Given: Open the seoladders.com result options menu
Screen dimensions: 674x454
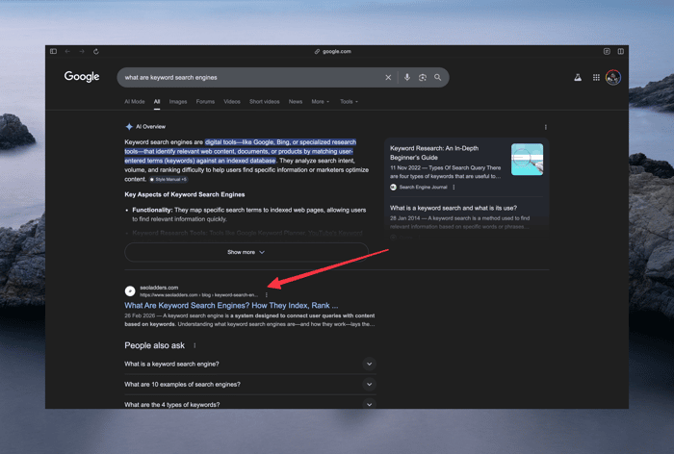Looking at the screenshot, I should pos(267,295).
